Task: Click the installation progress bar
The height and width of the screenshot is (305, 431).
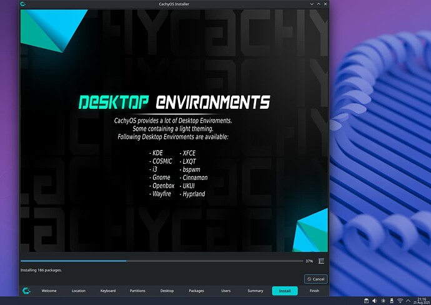Action: coord(162,261)
